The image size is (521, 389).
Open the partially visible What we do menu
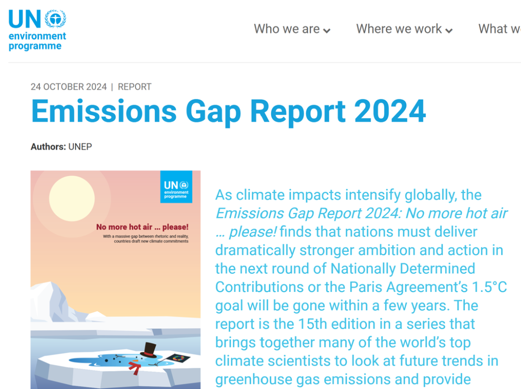tap(499, 29)
